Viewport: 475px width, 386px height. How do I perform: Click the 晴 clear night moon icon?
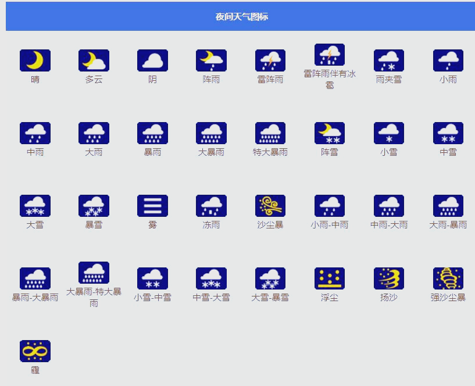(35, 60)
